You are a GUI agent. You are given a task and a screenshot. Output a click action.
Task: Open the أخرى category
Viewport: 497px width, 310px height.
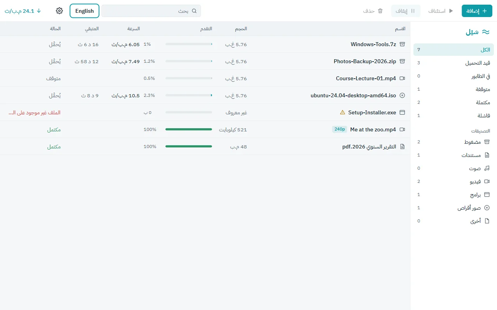tap(454, 221)
